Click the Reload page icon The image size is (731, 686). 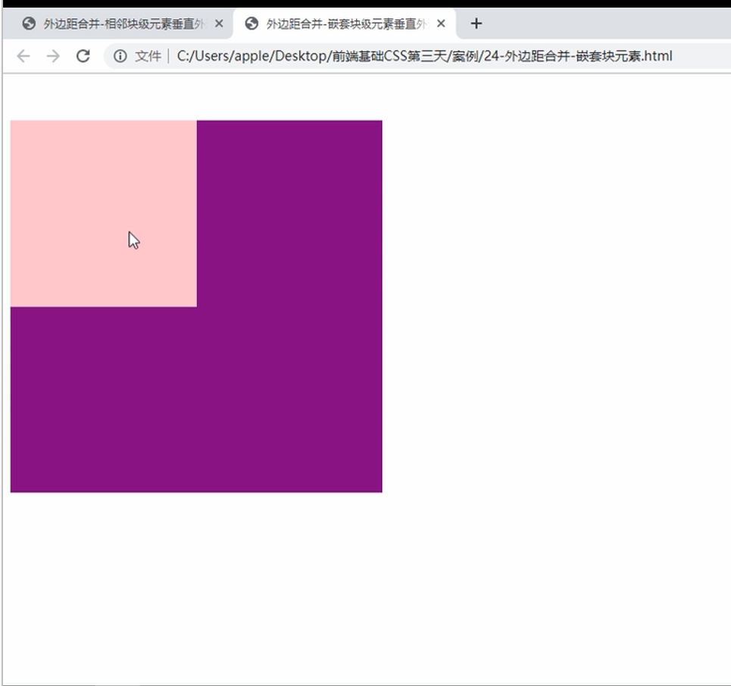tap(83, 55)
